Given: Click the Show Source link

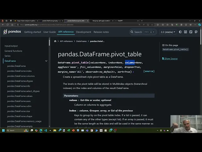Looking at the screenshot, I should (171, 58).
